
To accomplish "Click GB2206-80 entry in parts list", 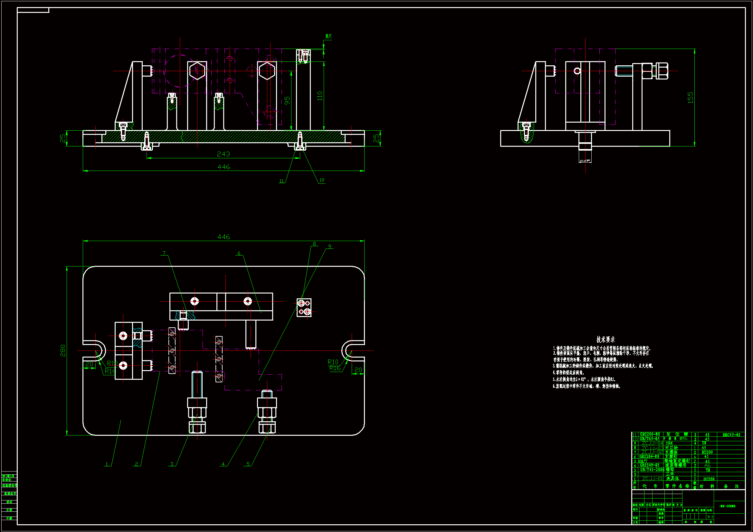I will click(x=650, y=434).
